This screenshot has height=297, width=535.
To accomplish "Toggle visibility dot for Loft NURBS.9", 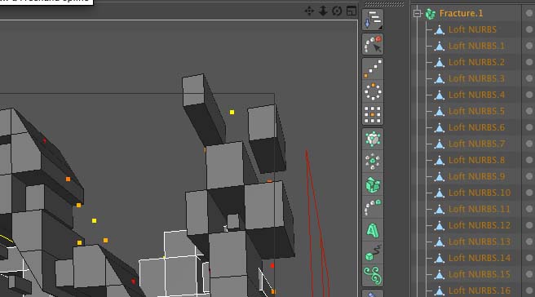I will click(529, 176).
